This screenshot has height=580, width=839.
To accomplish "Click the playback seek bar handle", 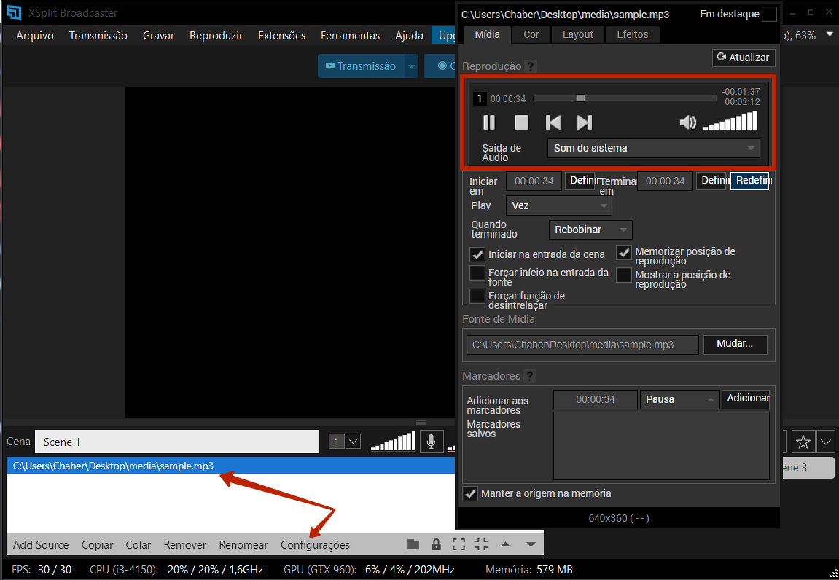I will pos(581,98).
